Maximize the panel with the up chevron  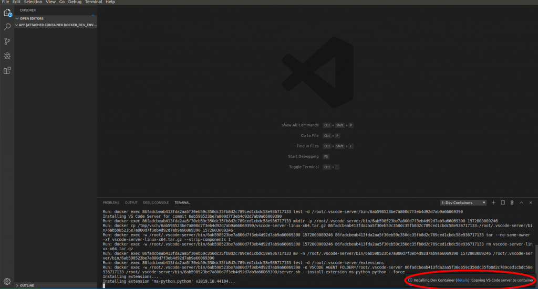(x=521, y=202)
